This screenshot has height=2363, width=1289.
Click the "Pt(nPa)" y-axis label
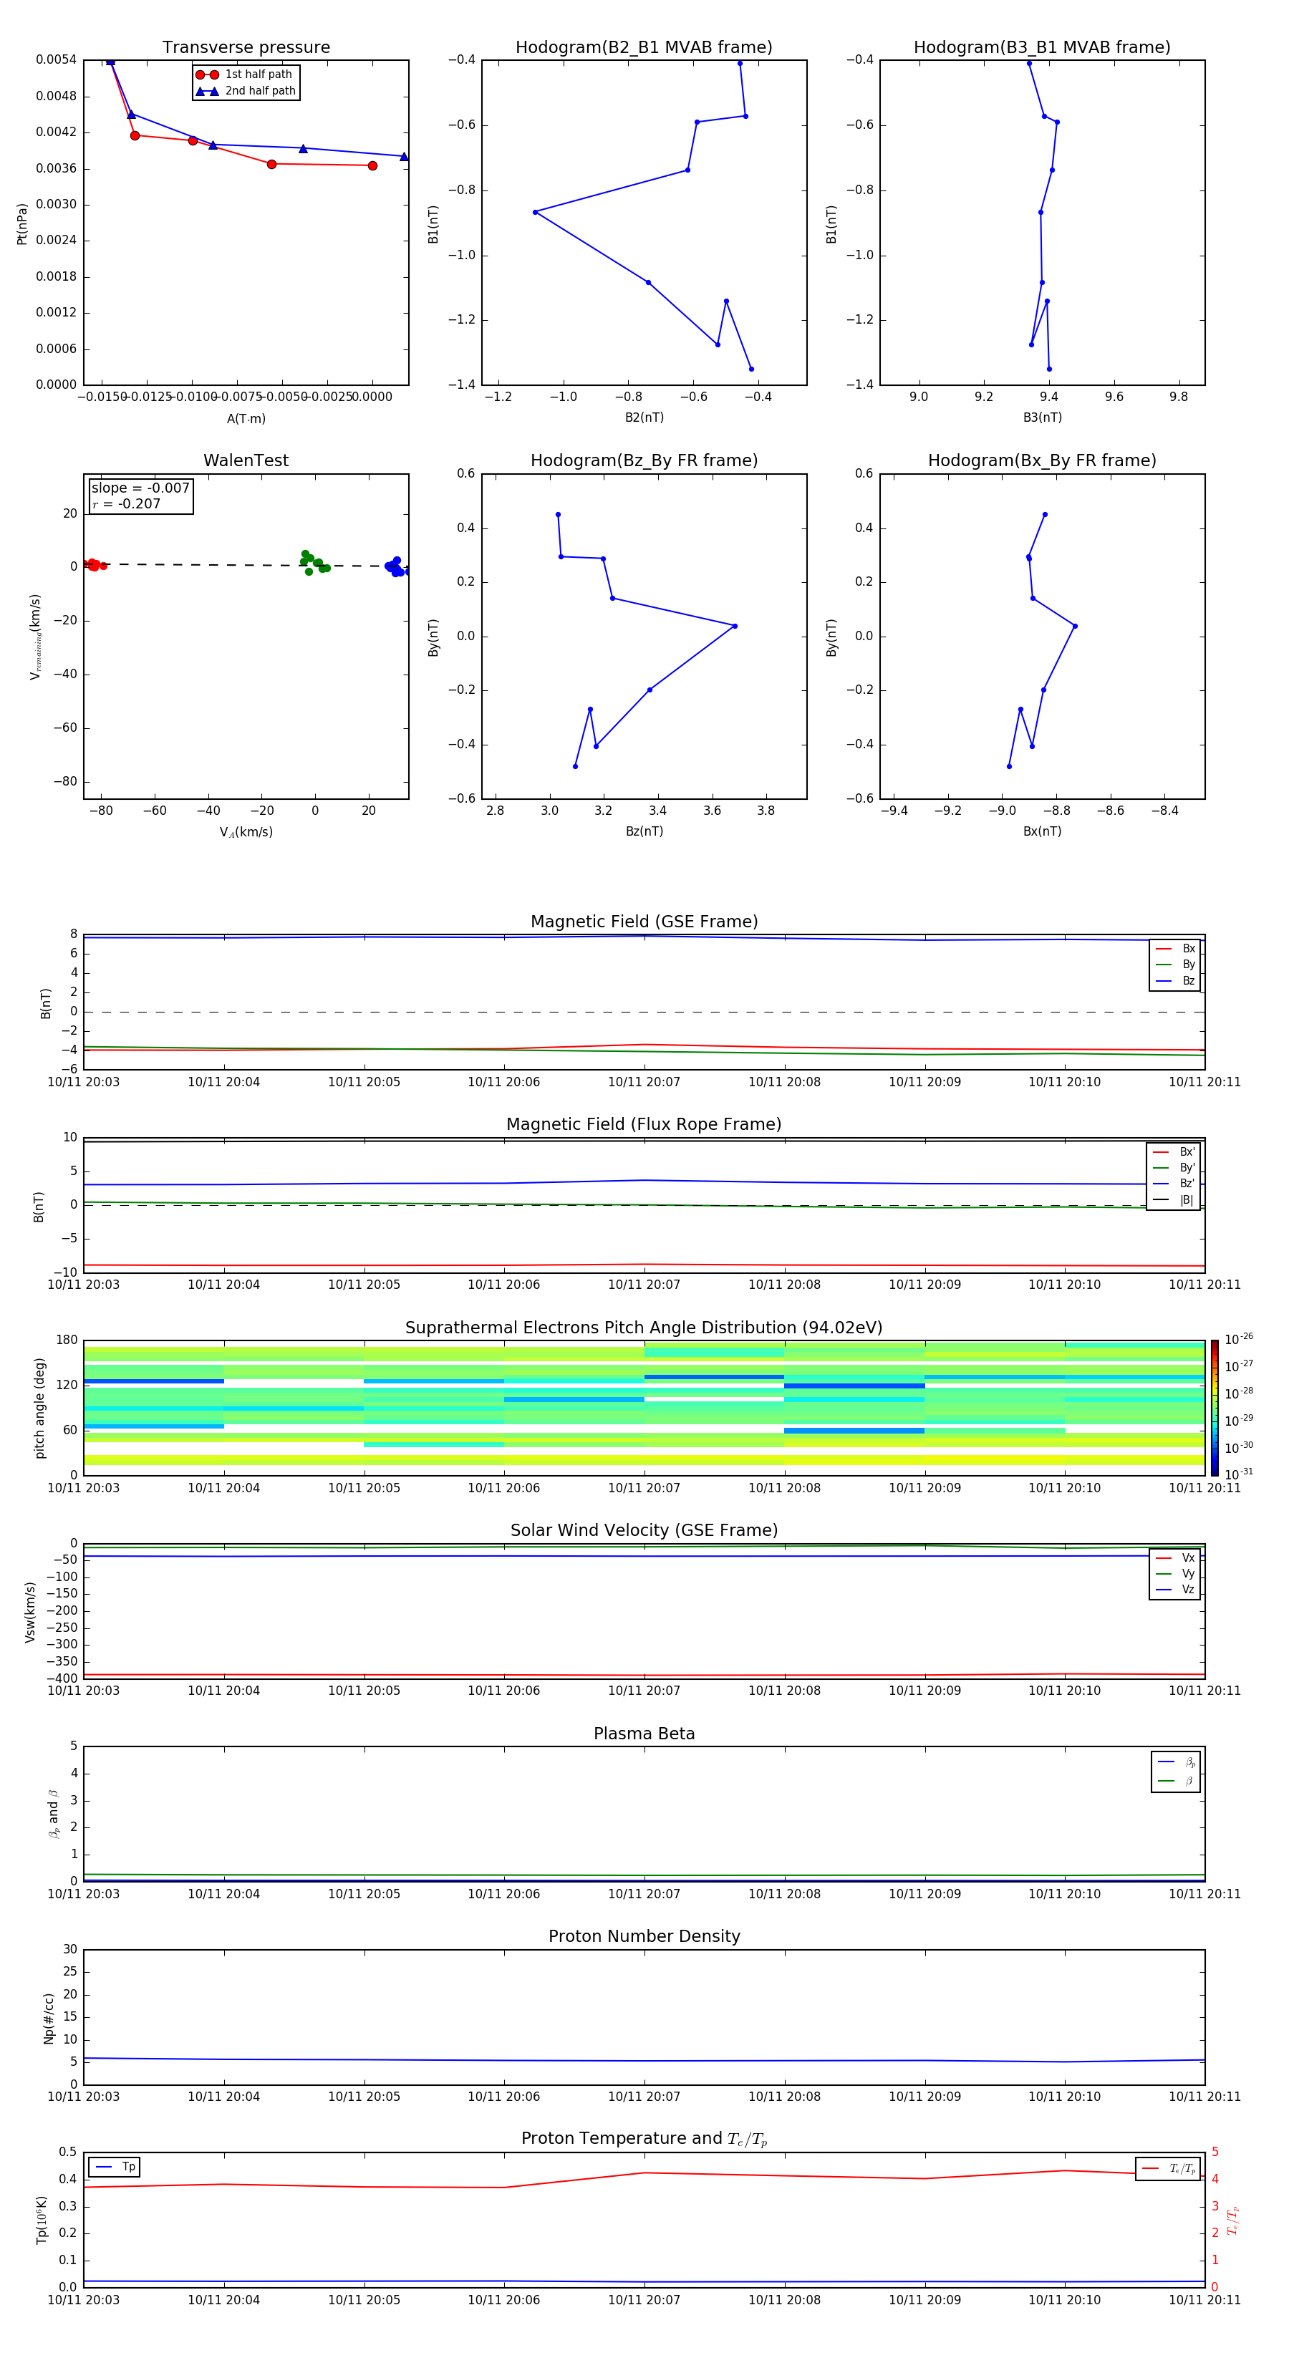tap(22, 223)
